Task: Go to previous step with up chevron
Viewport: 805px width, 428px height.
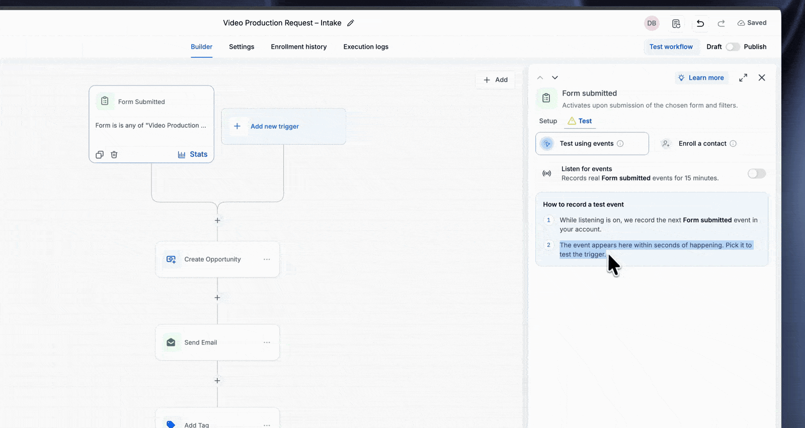Action: 540,78
